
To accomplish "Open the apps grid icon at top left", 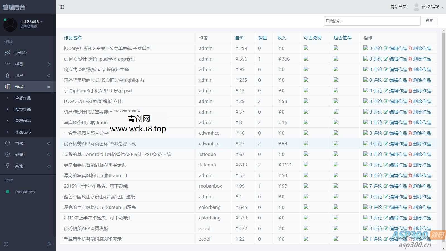I will tap(61, 7).
